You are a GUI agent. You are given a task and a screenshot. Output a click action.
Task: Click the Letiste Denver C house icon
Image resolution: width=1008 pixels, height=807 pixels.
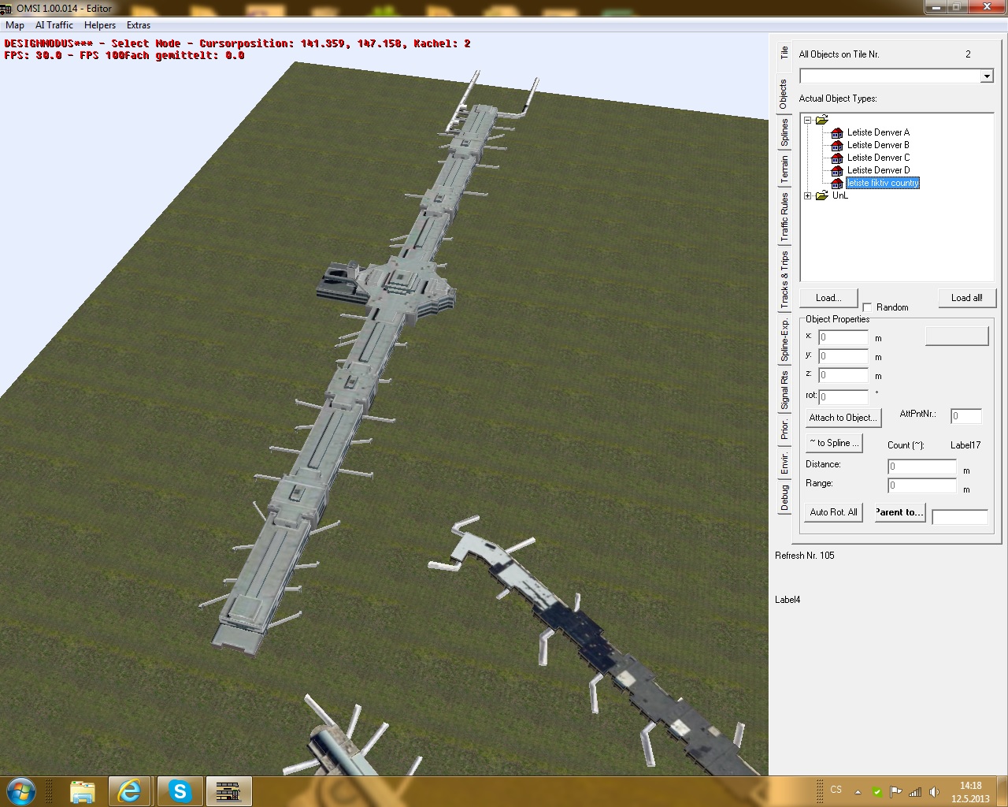(837, 158)
